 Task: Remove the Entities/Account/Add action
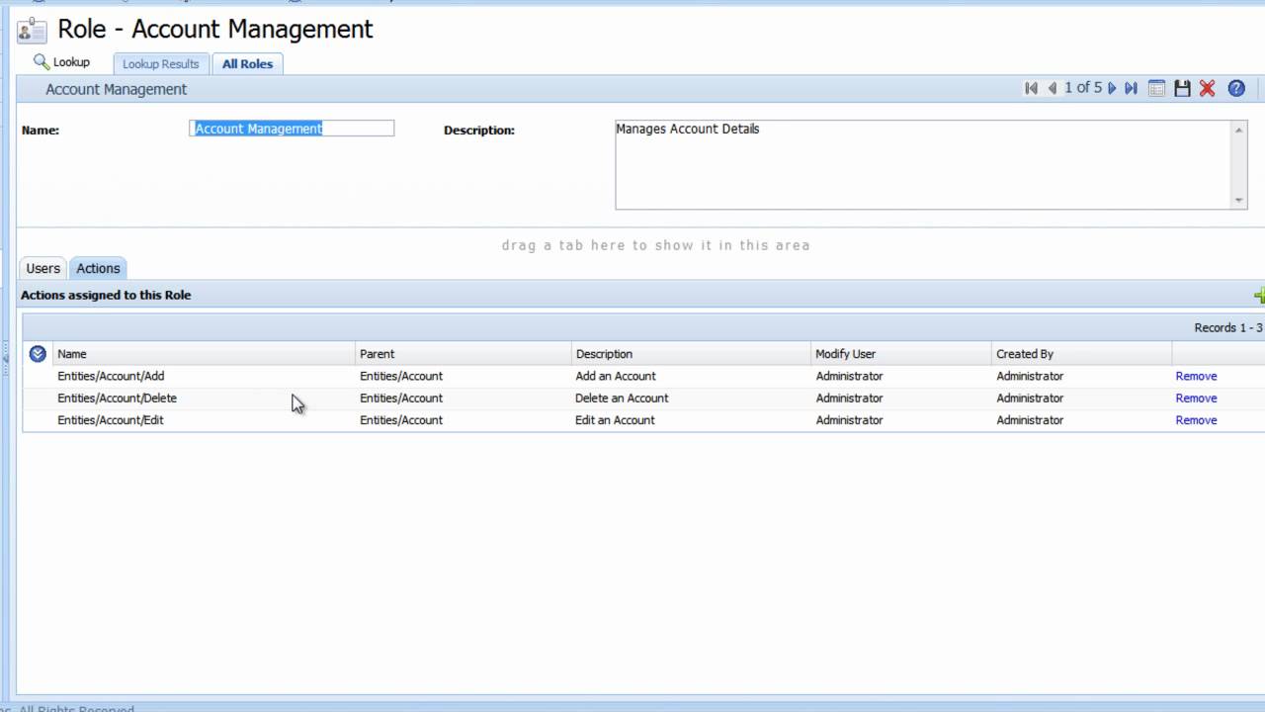[x=1196, y=376]
